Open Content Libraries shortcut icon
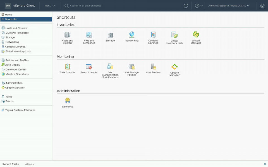The width and height of the screenshot is (268, 167). 153,35
